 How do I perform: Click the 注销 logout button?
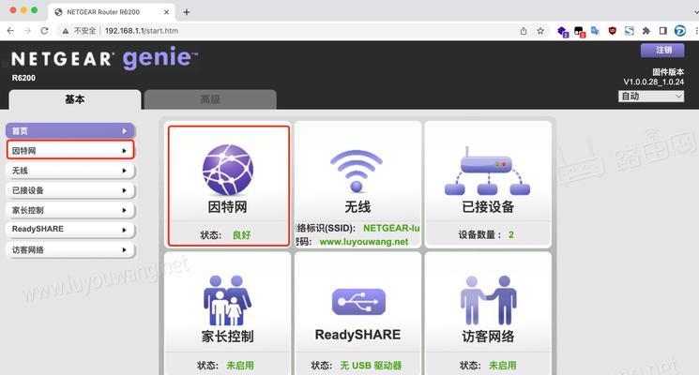point(662,50)
